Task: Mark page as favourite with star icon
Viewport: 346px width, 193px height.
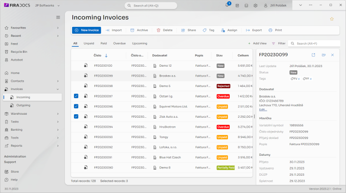Action: coord(332,19)
